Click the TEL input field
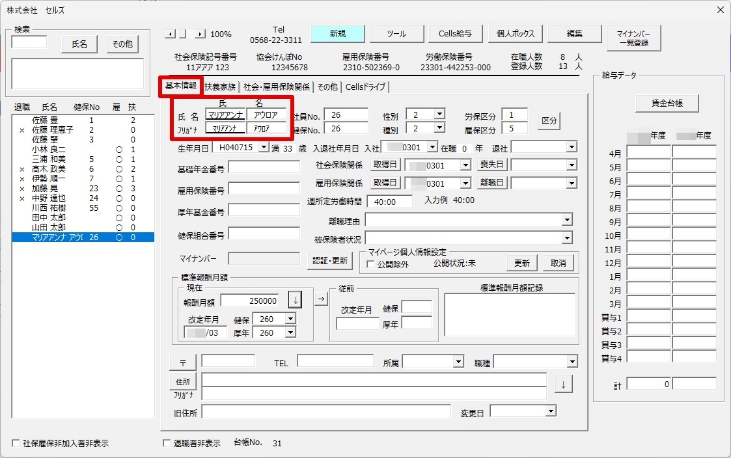This screenshot has width=731, height=458. coord(335,360)
